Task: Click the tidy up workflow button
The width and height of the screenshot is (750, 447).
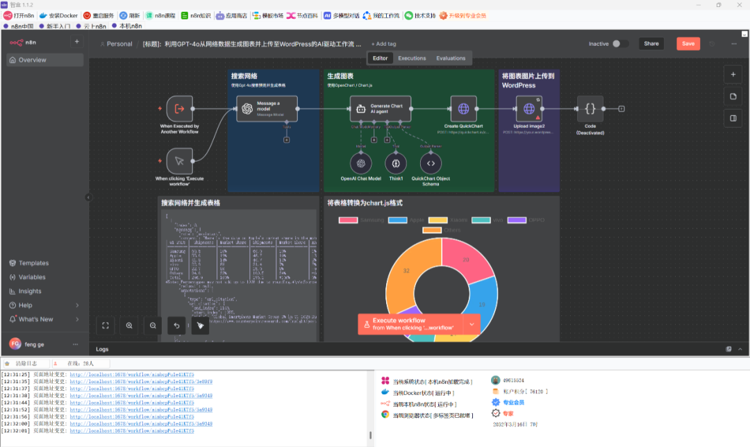Action: coord(201,326)
